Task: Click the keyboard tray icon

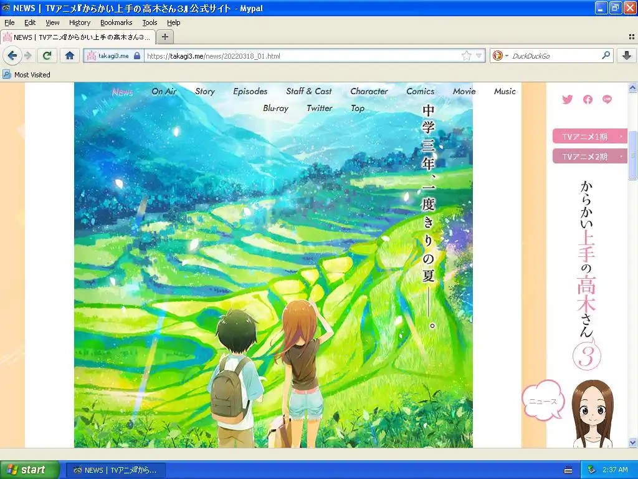Action: click(568, 470)
